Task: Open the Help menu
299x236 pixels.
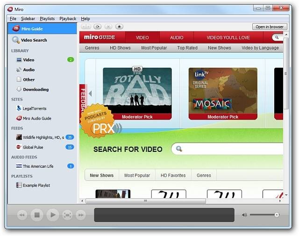Action: (85, 19)
